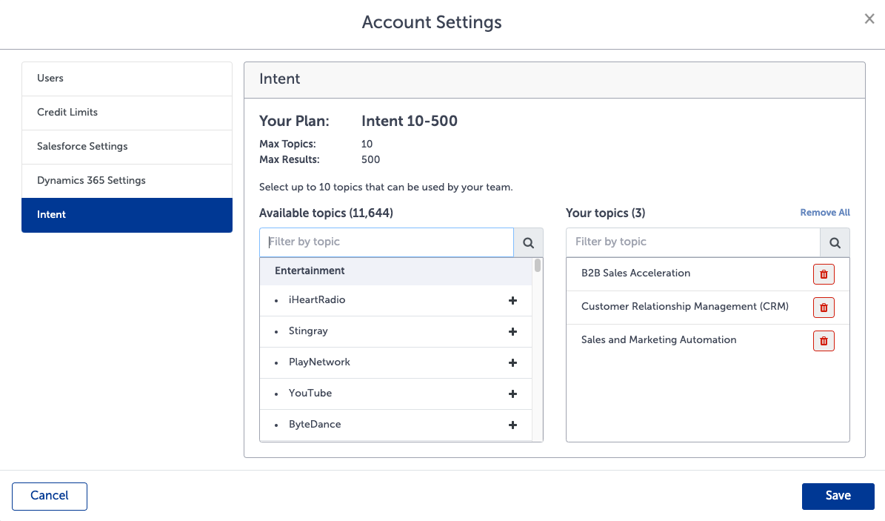Select B2B Sales Acceleration text
Screen dimensions: 885x521
(x=635, y=273)
